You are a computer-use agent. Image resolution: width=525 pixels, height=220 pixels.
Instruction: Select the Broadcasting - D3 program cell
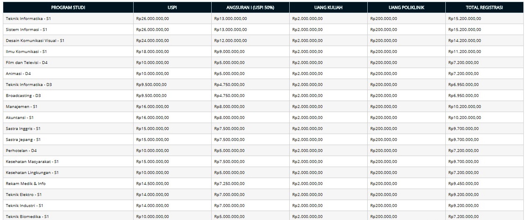(23, 95)
